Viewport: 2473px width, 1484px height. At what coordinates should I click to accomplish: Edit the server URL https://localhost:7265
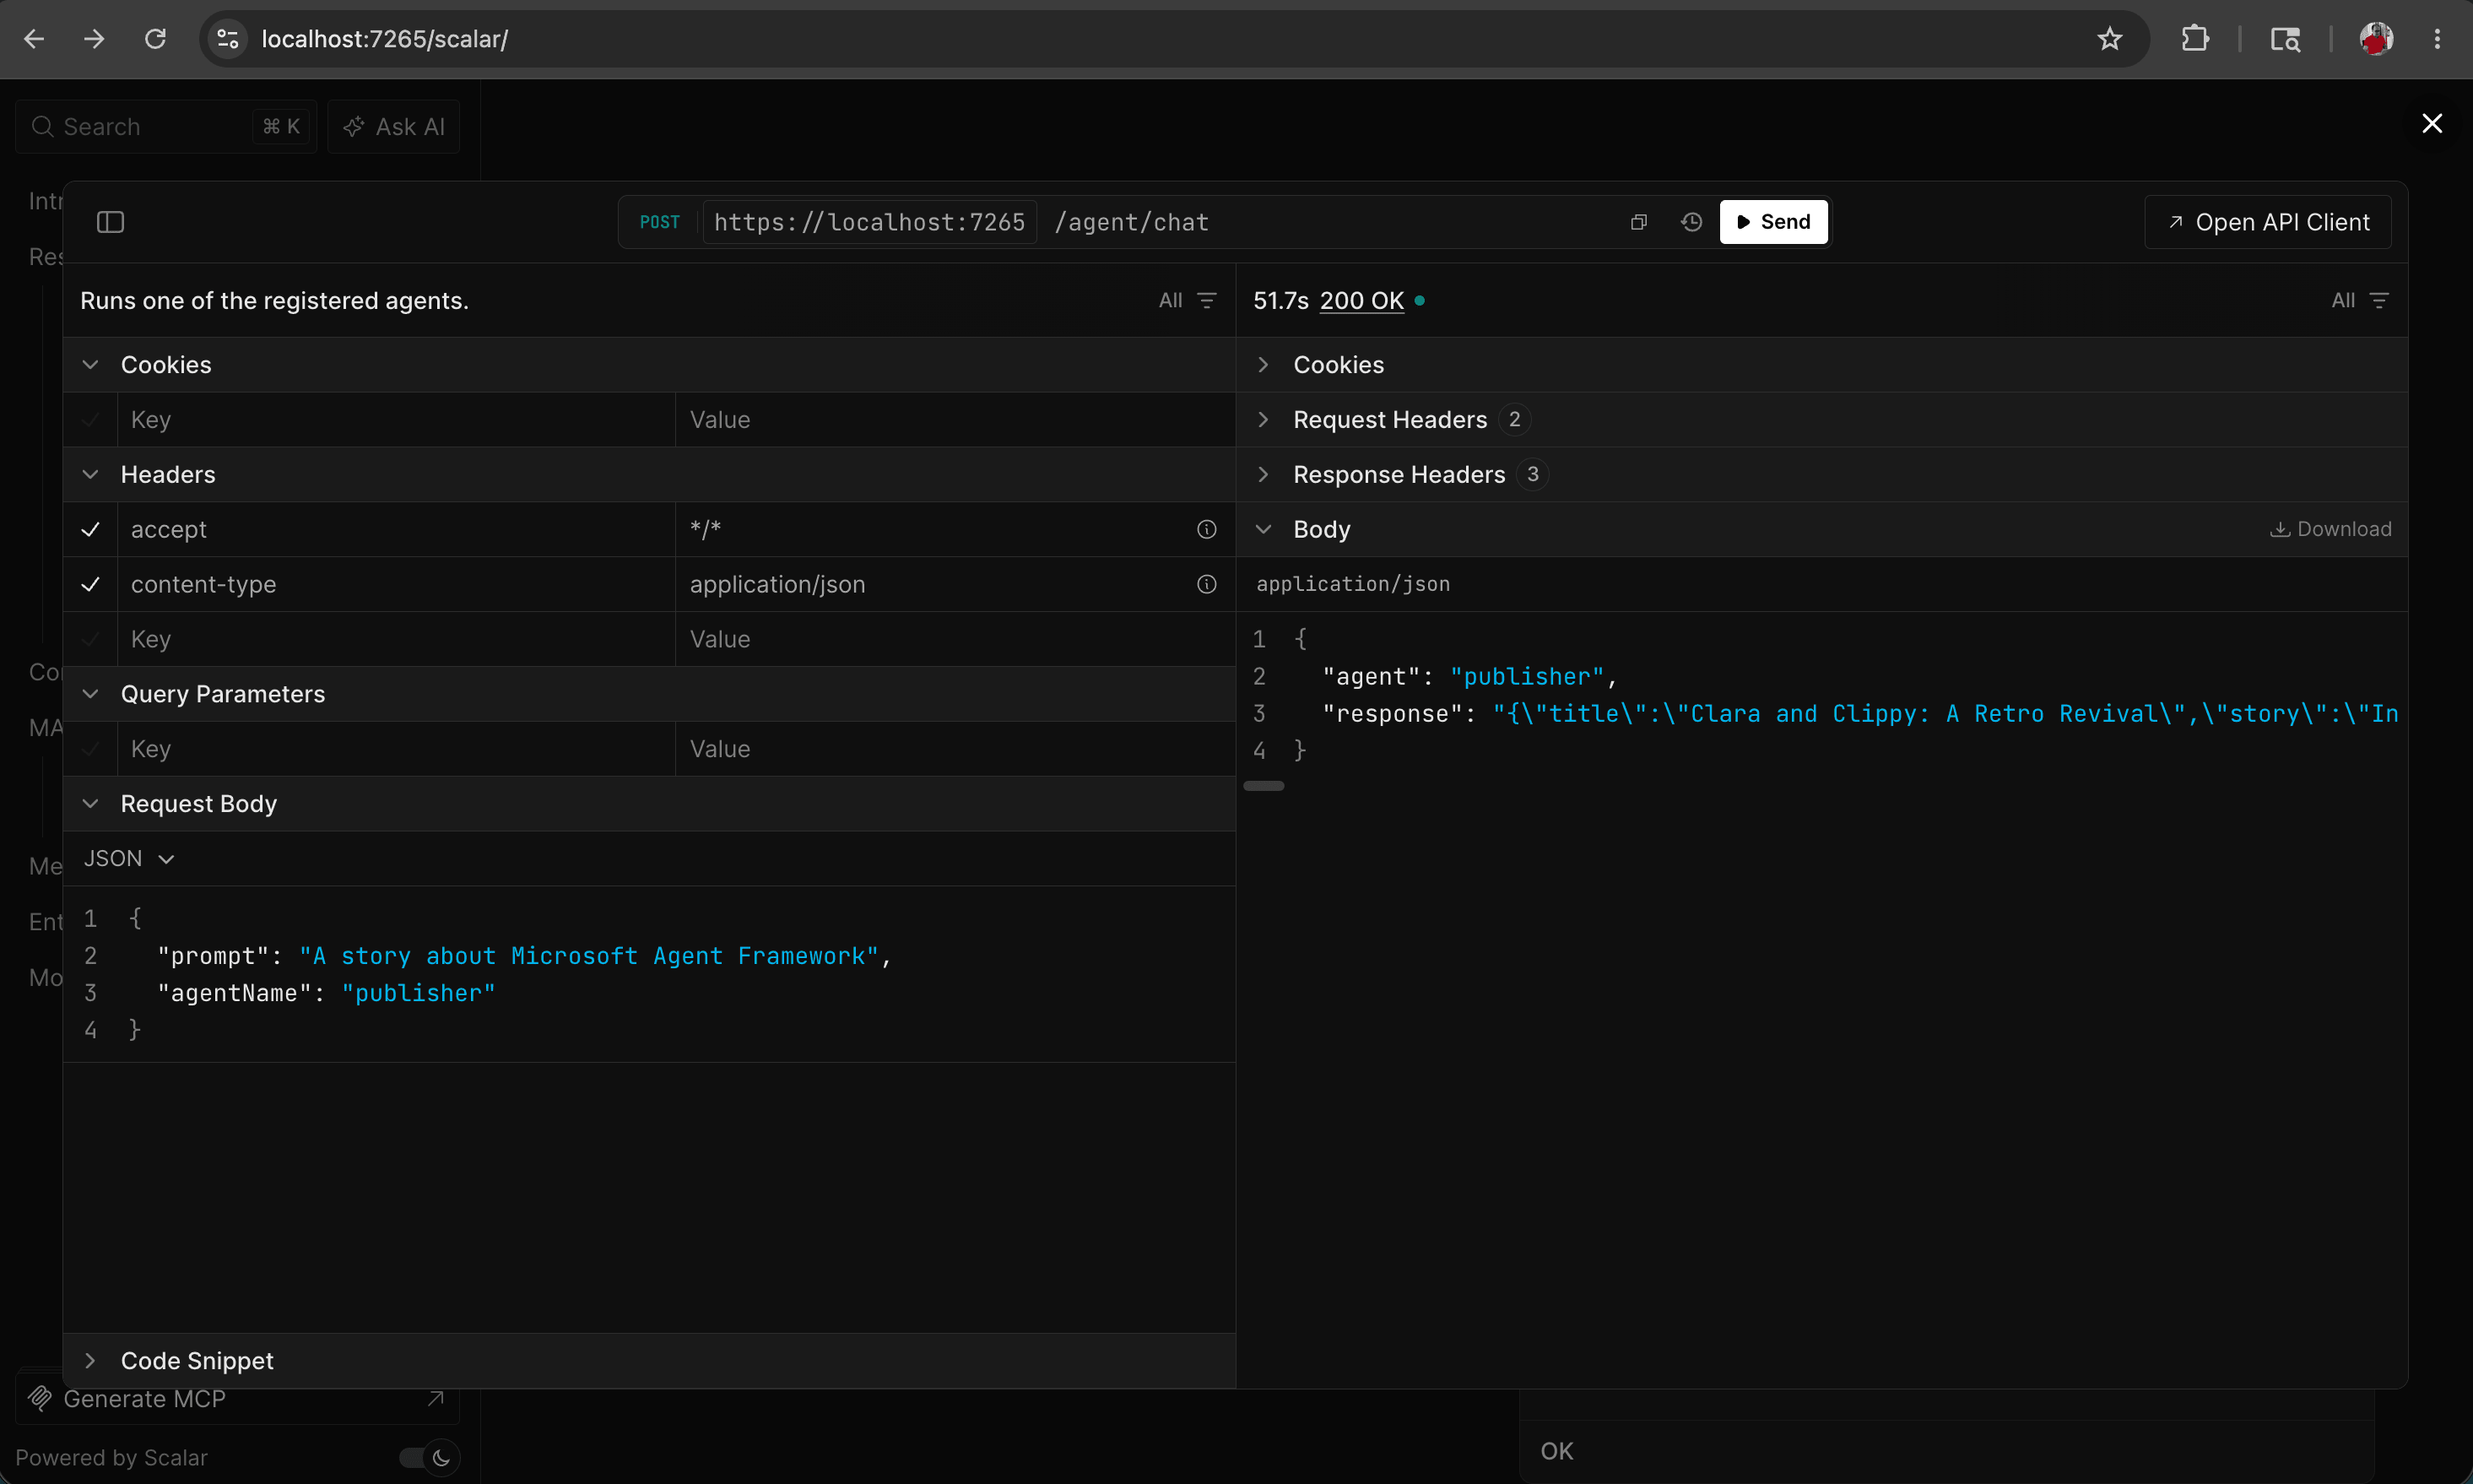click(x=869, y=222)
